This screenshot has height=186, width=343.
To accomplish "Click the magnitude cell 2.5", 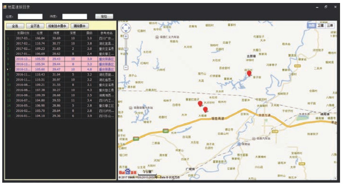I will pyautogui.click(x=89, y=95).
